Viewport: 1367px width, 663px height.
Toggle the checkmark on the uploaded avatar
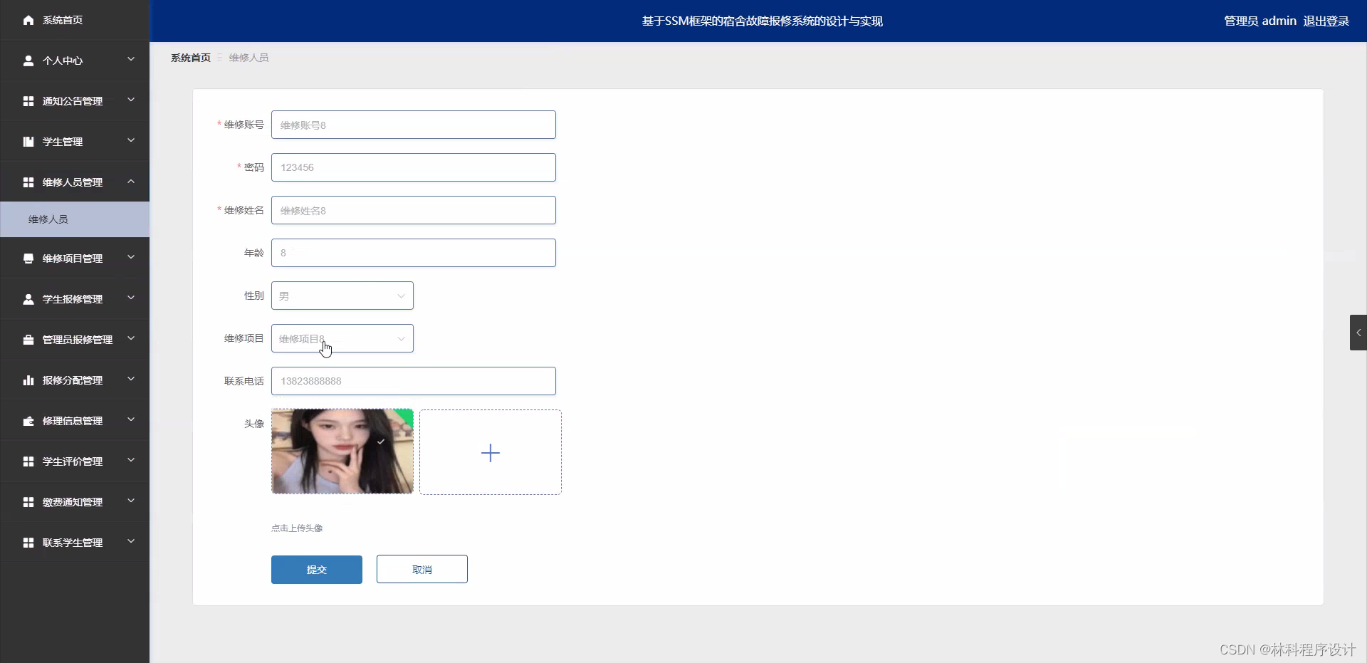click(381, 442)
